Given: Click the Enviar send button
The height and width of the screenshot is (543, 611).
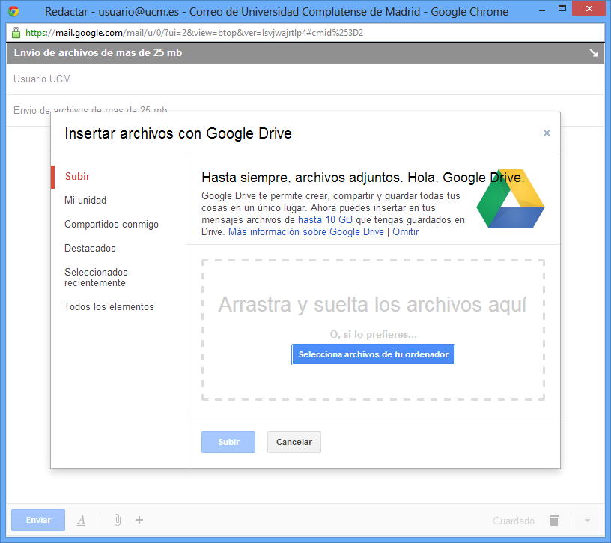Looking at the screenshot, I should 38,520.
